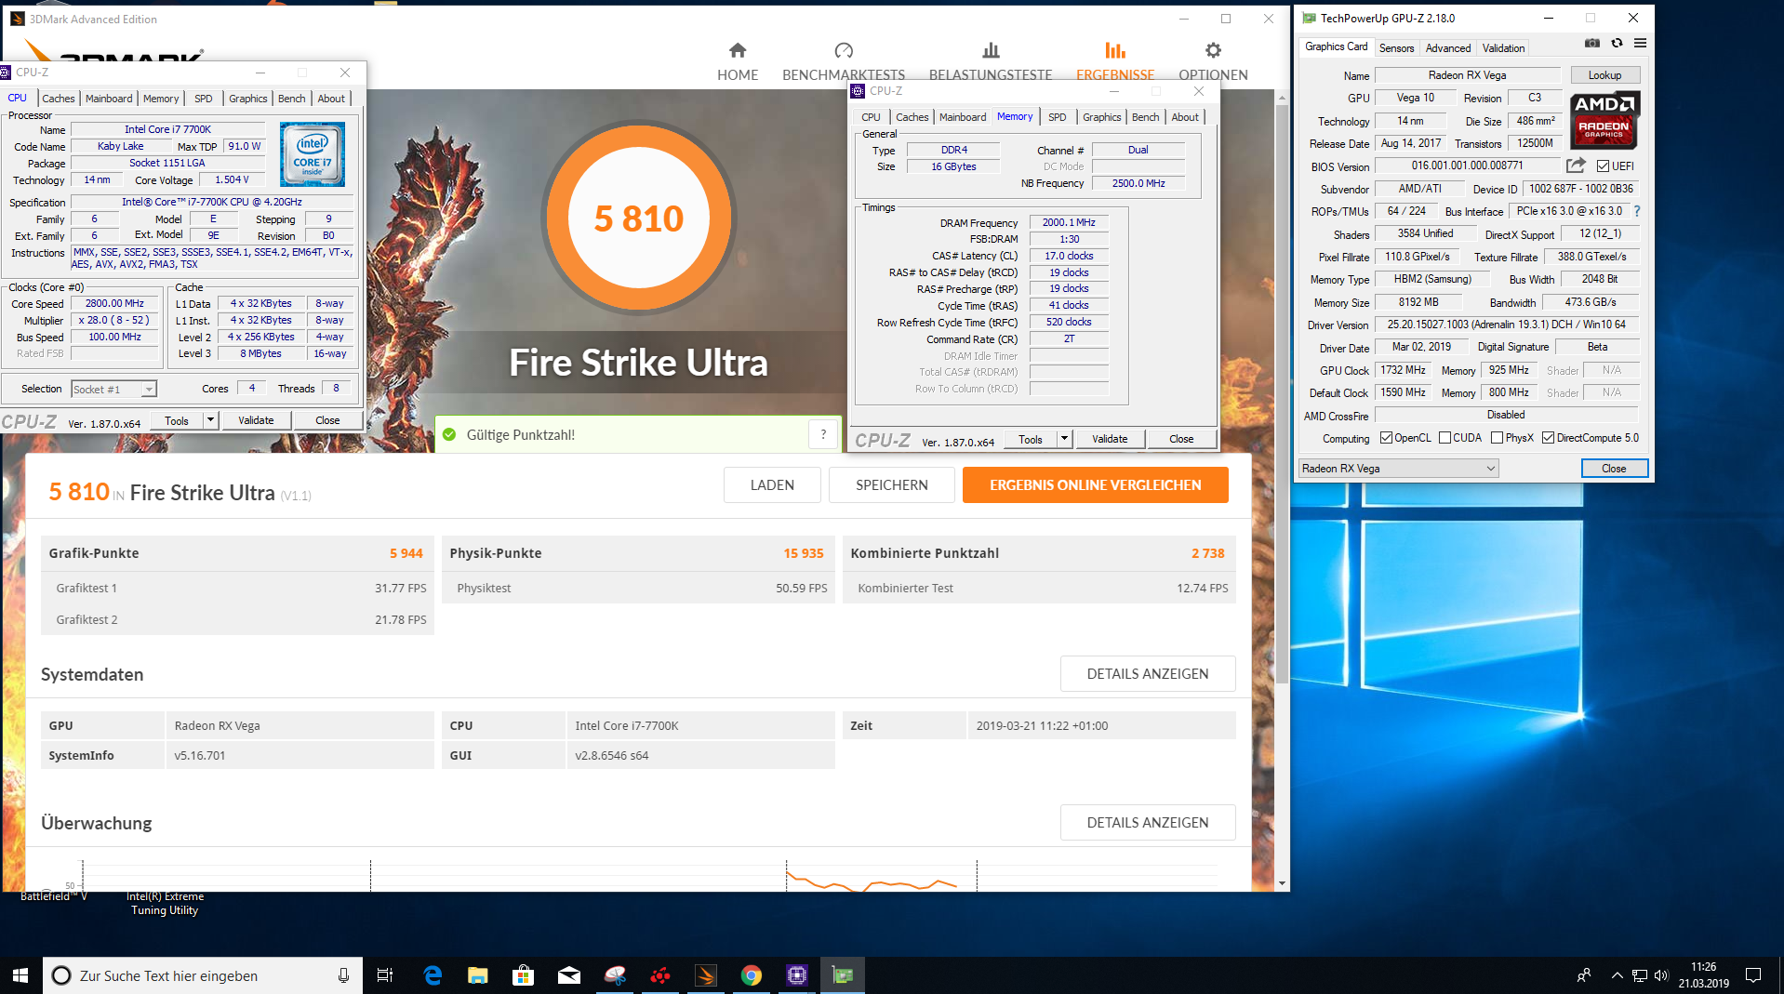Open File Explorer from the taskbar
The height and width of the screenshot is (994, 1784).
click(x=478, y=975)
